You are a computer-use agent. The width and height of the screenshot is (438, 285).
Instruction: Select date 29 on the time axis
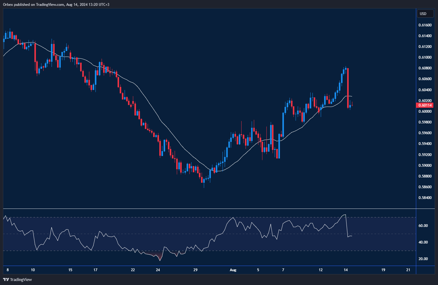click(x=196, y=270)
